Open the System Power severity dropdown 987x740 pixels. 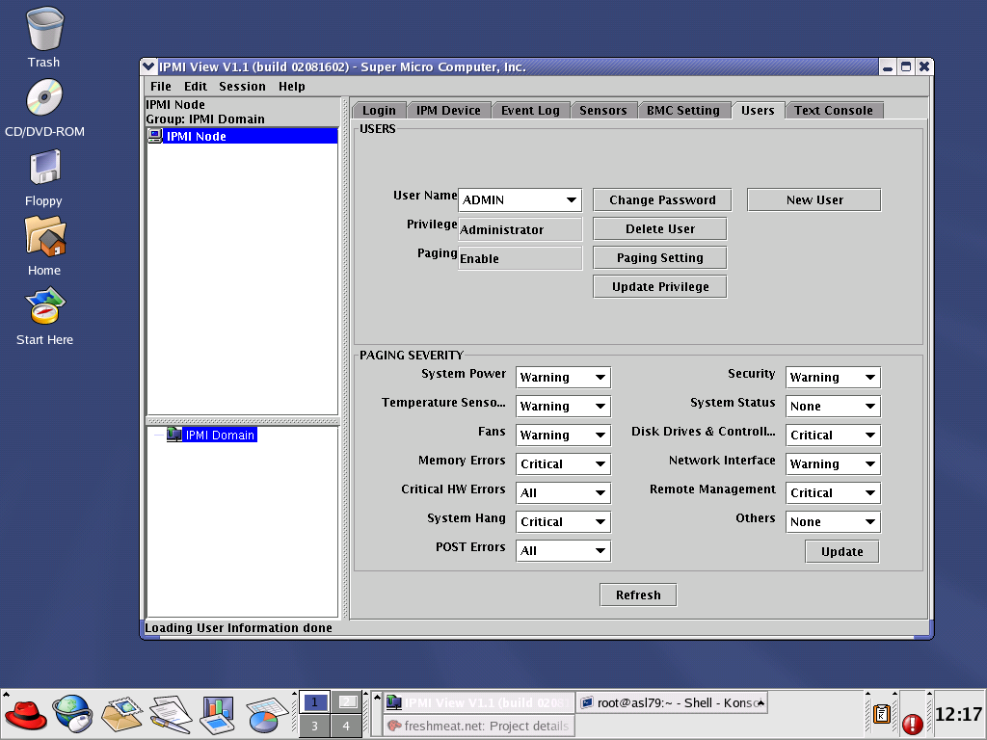(x=563, y=378)
